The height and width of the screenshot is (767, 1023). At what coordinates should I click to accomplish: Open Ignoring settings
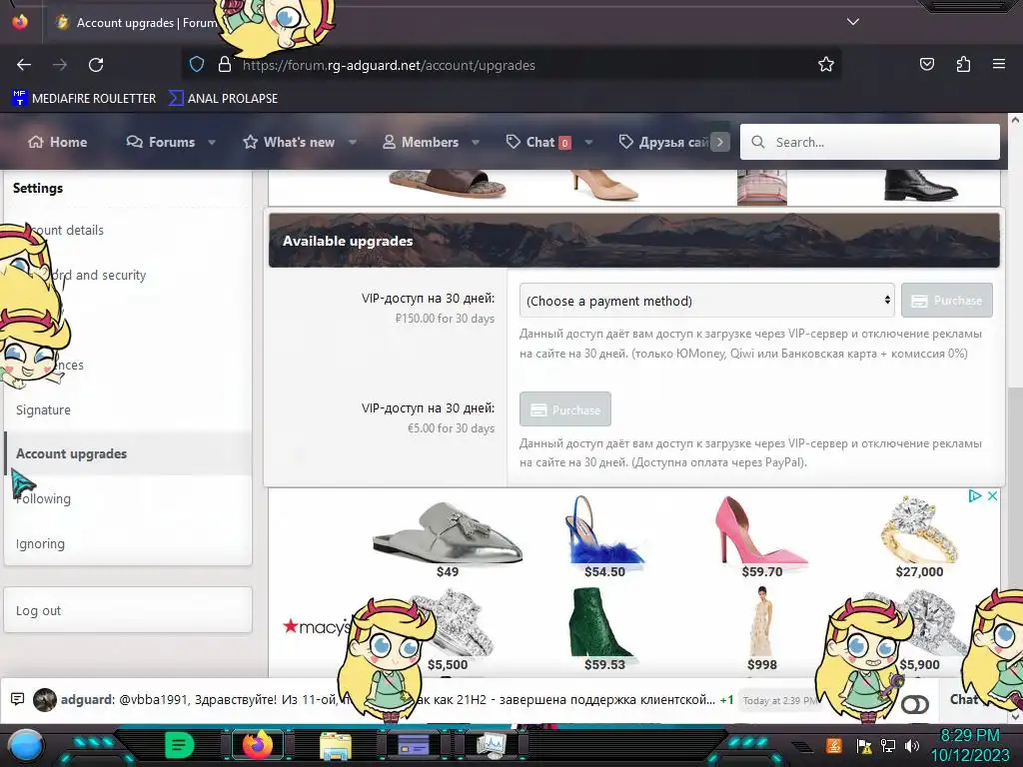point(40,544)
